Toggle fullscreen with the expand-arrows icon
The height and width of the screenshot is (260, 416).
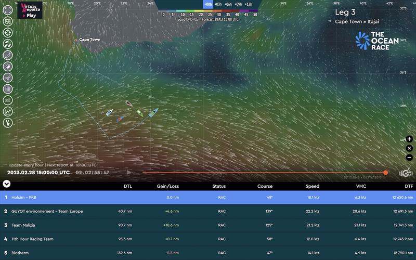click(8, 10)
